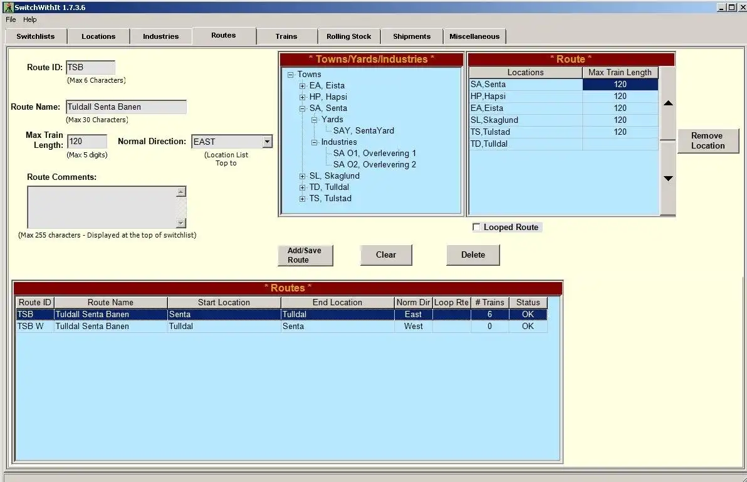
Task: Expand the TS, Tulstad tree node
Action: click(x=303, y=198)
